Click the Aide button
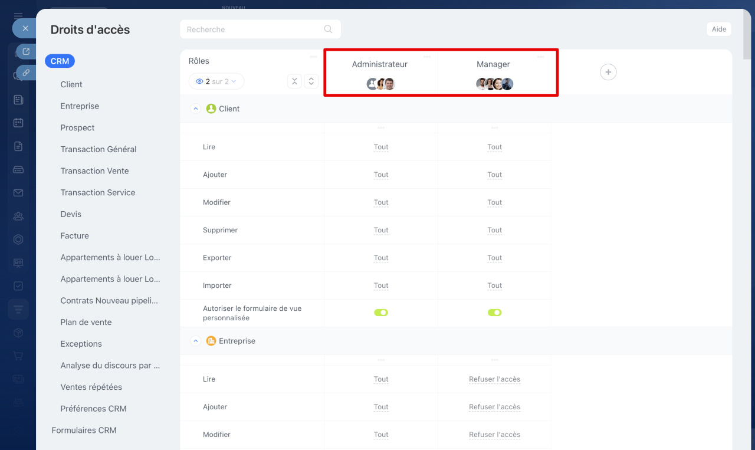The width and height of the screenshot is (755, 450). pos(718,29)
